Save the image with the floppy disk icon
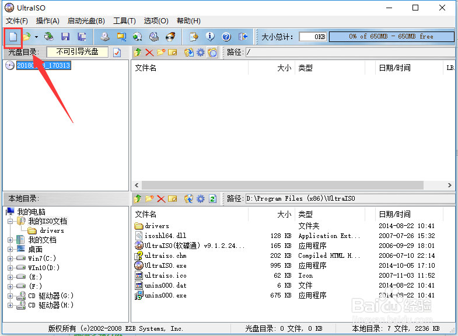 (x=65, y=37)
